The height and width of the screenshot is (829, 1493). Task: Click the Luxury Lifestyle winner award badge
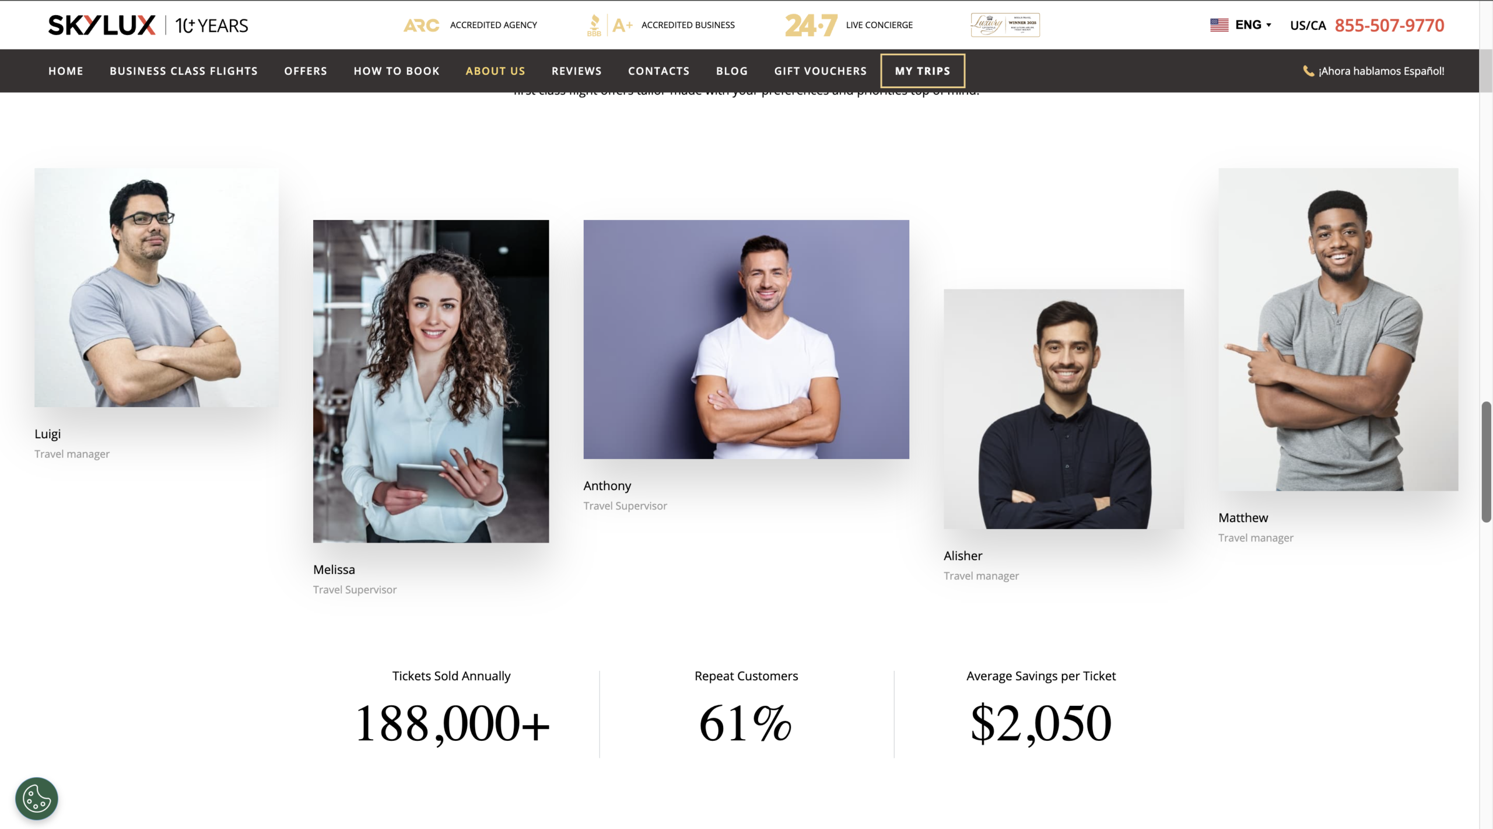[x=1005, y=25]
